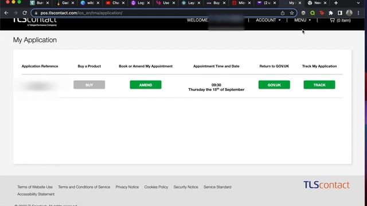Click 'Track My Application' column header
The height and width of the screenshot is (206, 367).
coord(319,66)
